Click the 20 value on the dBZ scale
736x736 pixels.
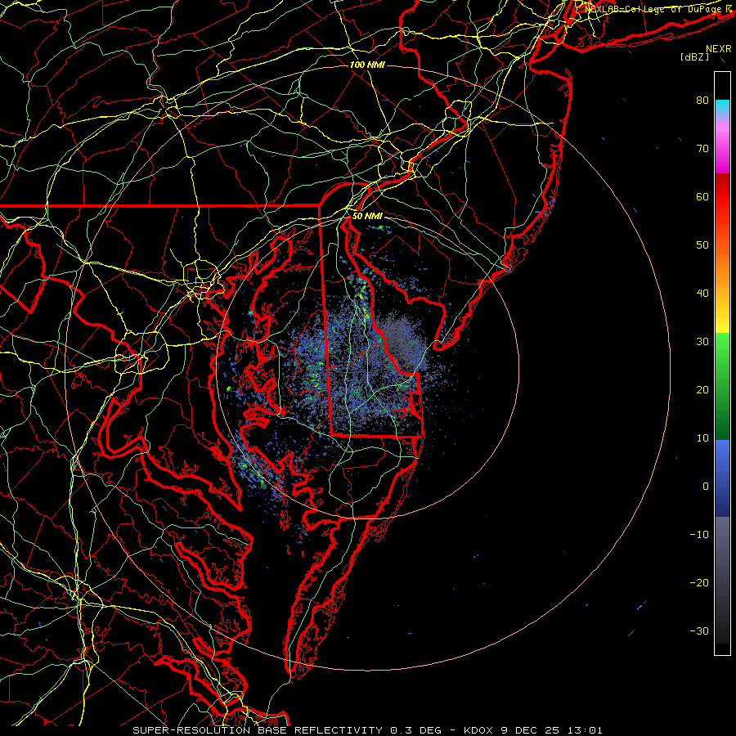coord(702,390)
